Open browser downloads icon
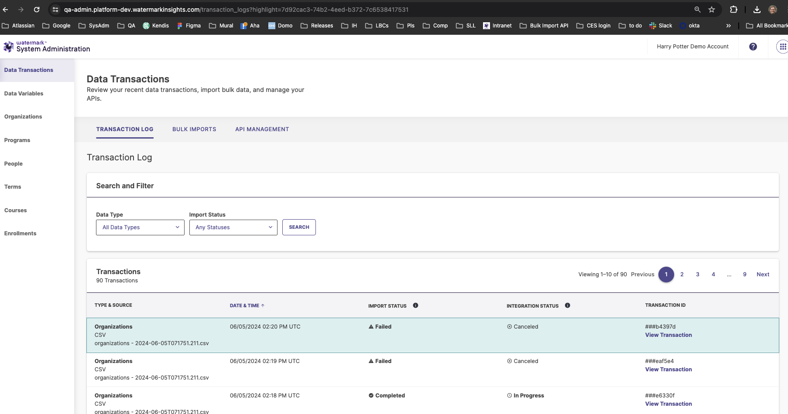This screenshot has height=414, width=788. tap(757, 10)
